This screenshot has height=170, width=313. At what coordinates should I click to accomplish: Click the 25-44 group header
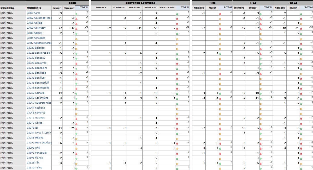click(x=293, y=3)
